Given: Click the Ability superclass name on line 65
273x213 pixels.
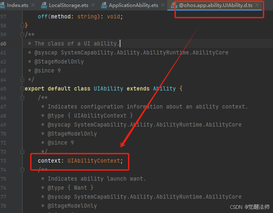Looking at the screenshot, I should [164, 88].
